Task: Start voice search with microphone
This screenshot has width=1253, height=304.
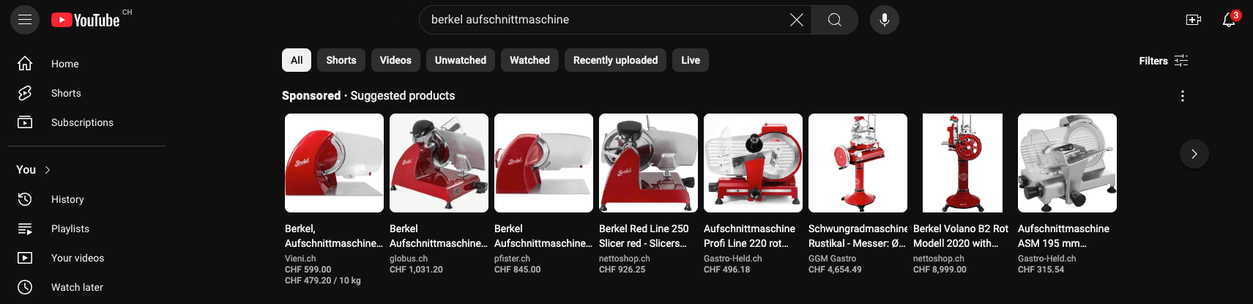Action: click(885, 20)
